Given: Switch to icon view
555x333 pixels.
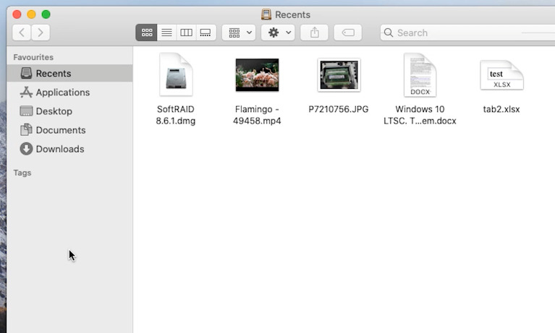Looking at the screenshot, I should click(x=147, y=33).
